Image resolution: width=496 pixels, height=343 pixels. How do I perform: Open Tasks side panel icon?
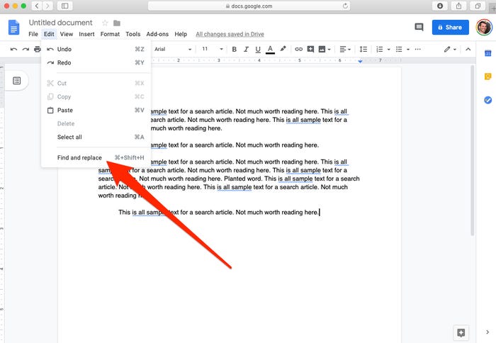[x=487, y=100]
